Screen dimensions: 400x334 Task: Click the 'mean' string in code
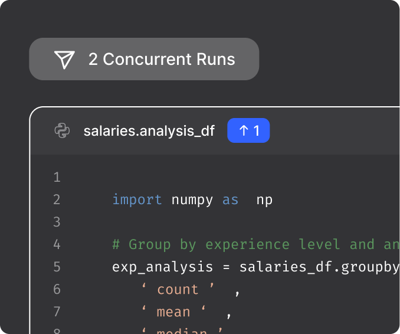[173, 312]
